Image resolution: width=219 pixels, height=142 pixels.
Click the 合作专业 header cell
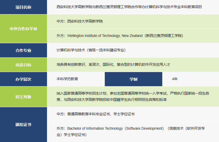coord(23,50)
